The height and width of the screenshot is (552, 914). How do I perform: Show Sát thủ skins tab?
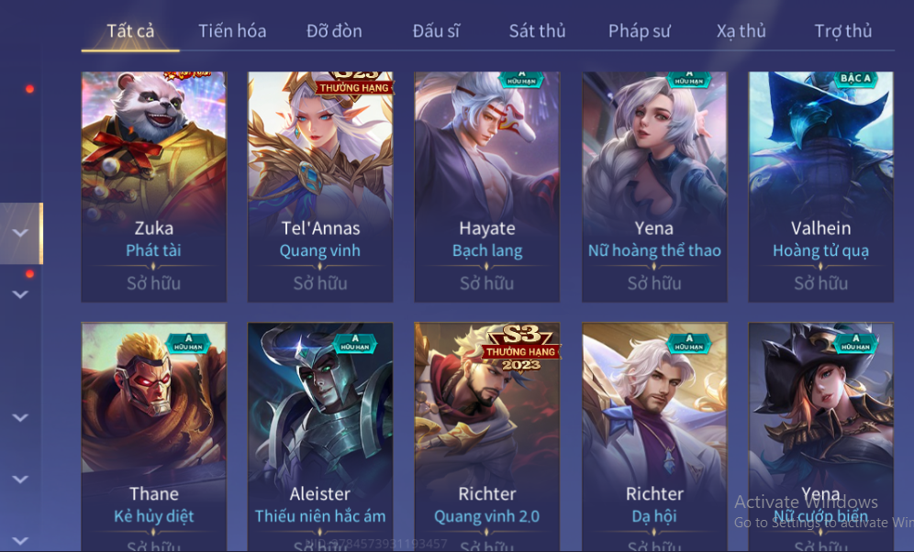pyautogui.click(x=537, y=31)
